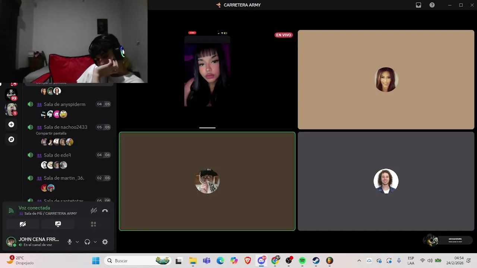Open Copilot from taskbar
477x268 pixels.
234,261
